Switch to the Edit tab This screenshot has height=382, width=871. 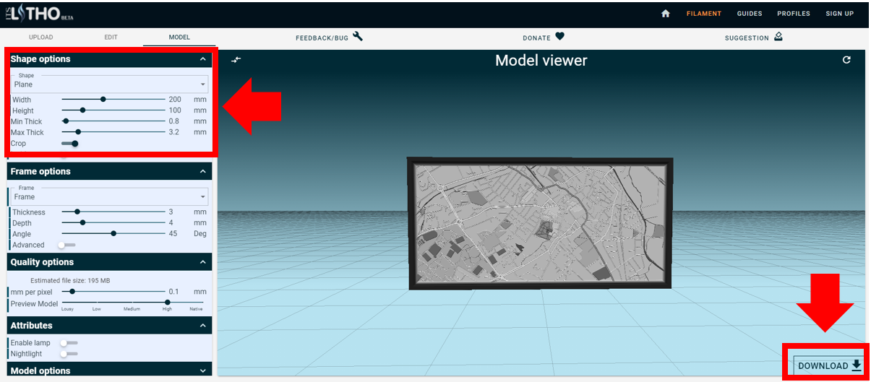coord(110,37)
